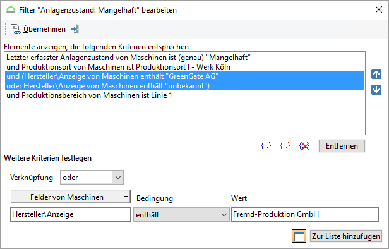
Task: Click the Hersteller\Anzeige field input
Action: tap(70, 214)
